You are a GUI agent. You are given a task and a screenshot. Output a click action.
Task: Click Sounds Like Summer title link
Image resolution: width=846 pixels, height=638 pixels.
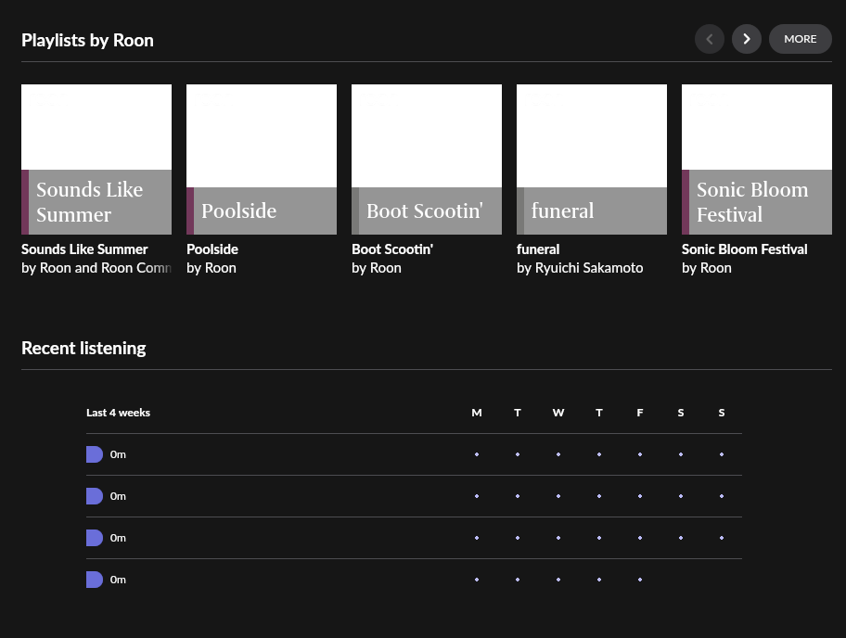tap(84, 249)
